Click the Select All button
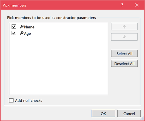Screen dimensions: 145x121 click(124, 53)
